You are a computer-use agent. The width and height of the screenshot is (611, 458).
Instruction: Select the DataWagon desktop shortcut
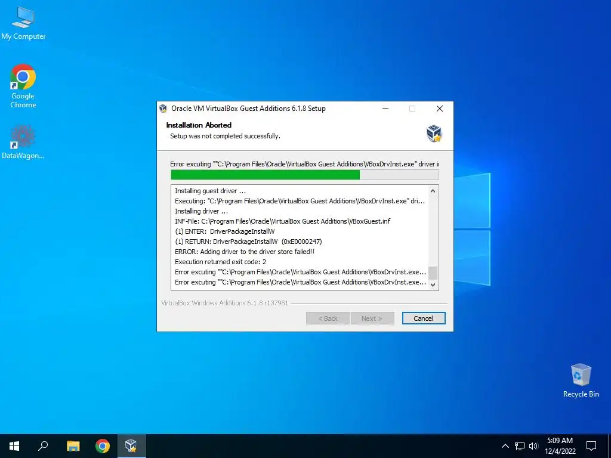coord(23,142)
